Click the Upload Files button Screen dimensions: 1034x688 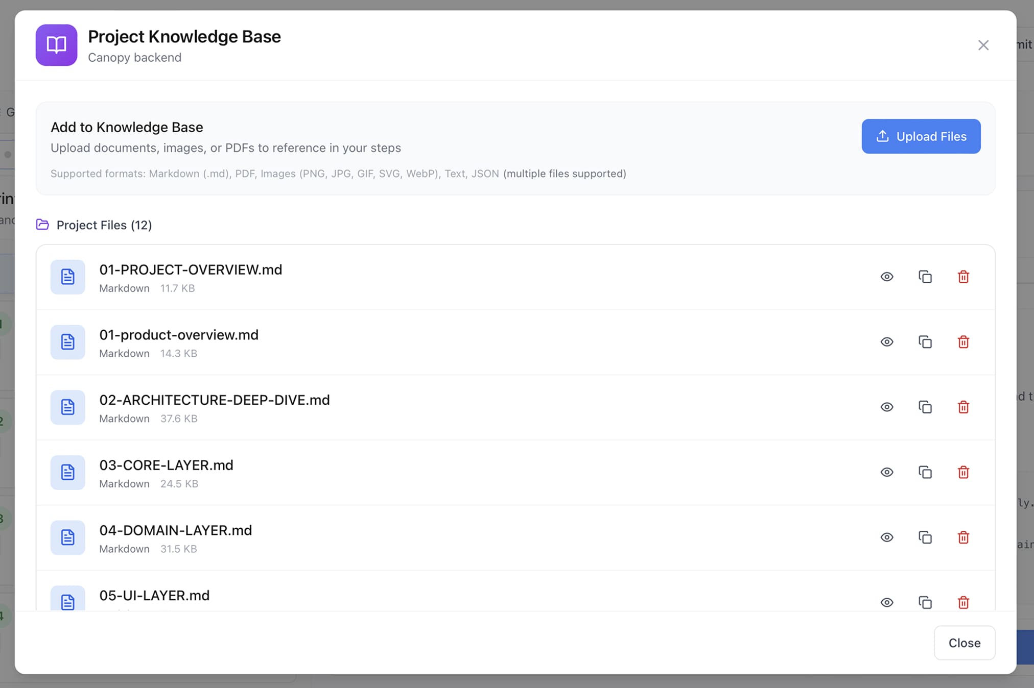pos(921,136)
